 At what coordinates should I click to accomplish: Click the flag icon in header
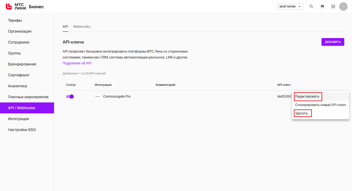point(322,7)
